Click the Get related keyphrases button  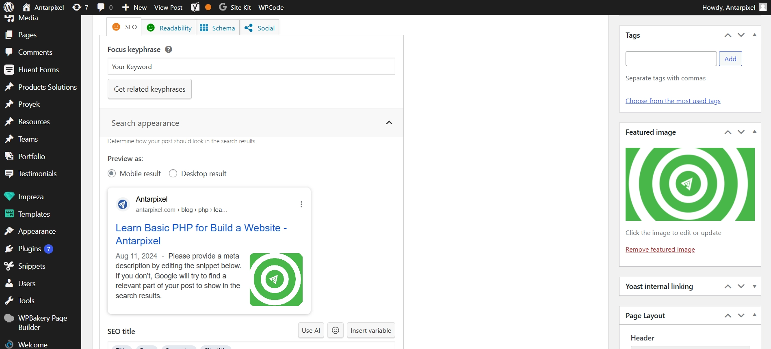click(x=149, y=89)
